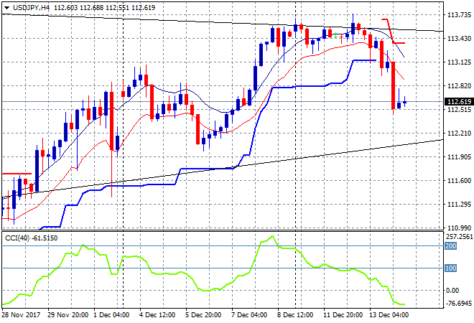Select the USDJPY,H4 chart title text
The width and height of the screenshot is (474, 323).
(x=31, y=8)
